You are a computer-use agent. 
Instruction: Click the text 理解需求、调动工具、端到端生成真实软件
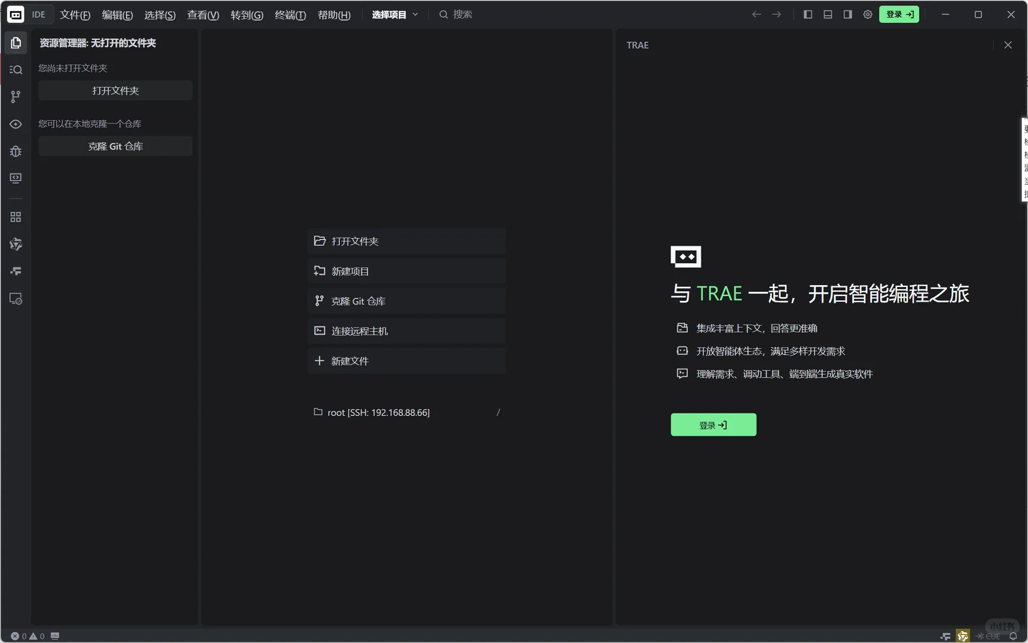pos(785,374)
